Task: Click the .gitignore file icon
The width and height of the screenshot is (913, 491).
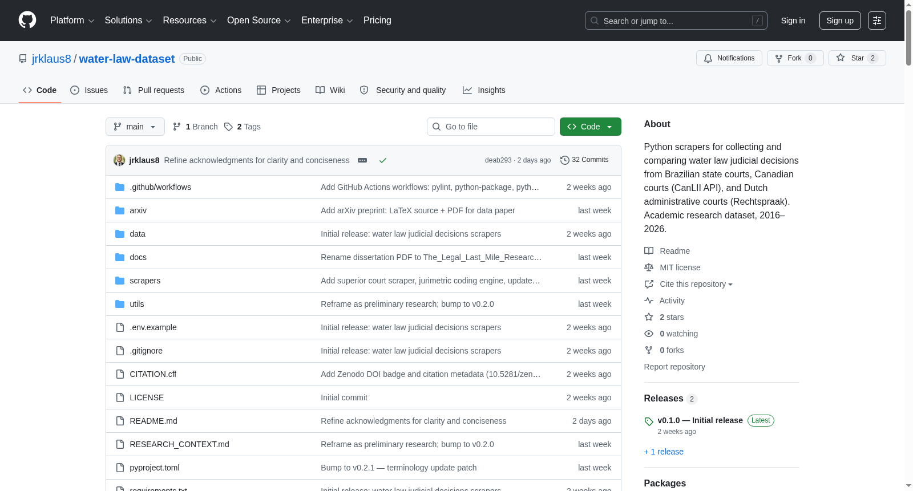Action: click(120, 351)
